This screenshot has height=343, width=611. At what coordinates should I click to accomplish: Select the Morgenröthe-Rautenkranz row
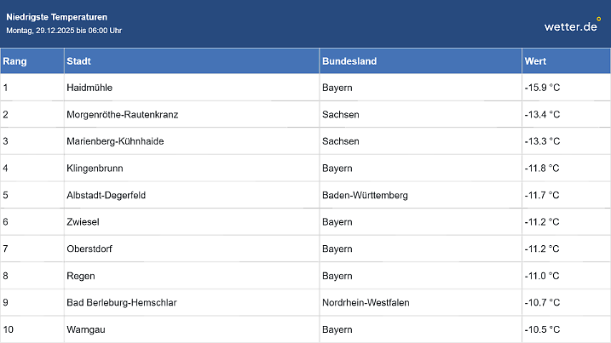(123, 114)
